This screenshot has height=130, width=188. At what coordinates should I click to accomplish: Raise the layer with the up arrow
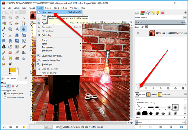[x=153, y=88]
